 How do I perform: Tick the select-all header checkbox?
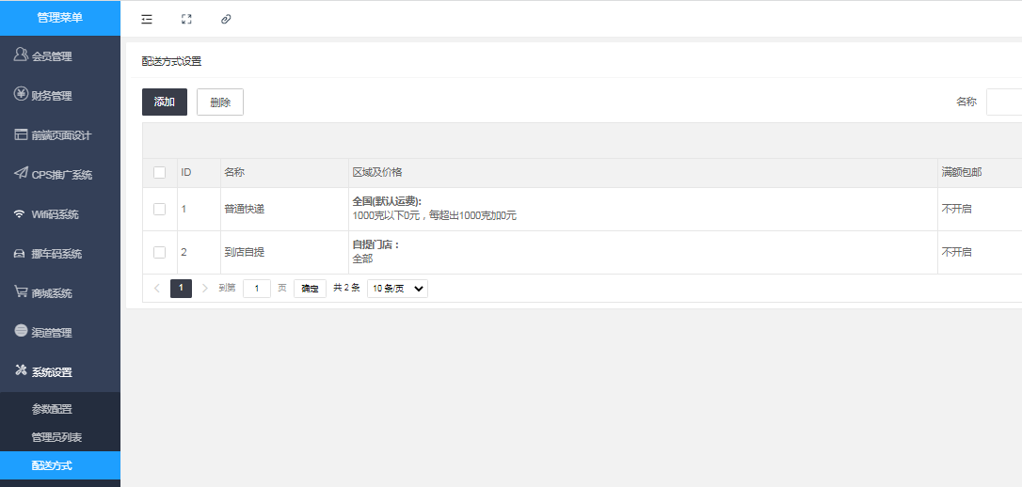(160, 173)
